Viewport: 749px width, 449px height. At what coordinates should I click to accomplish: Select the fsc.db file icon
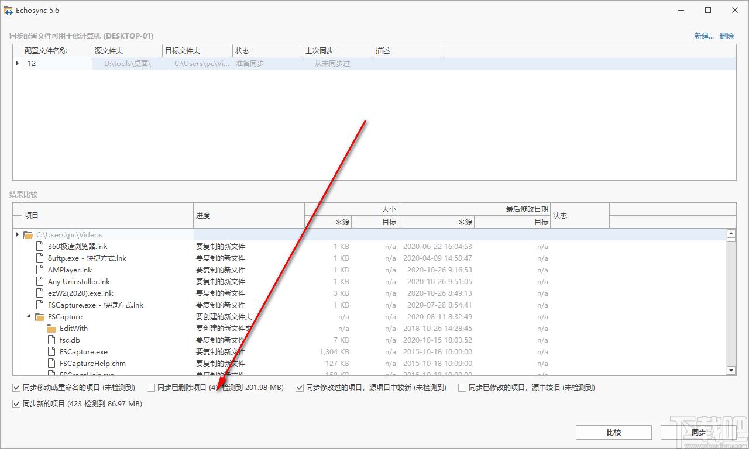[51, 340]
